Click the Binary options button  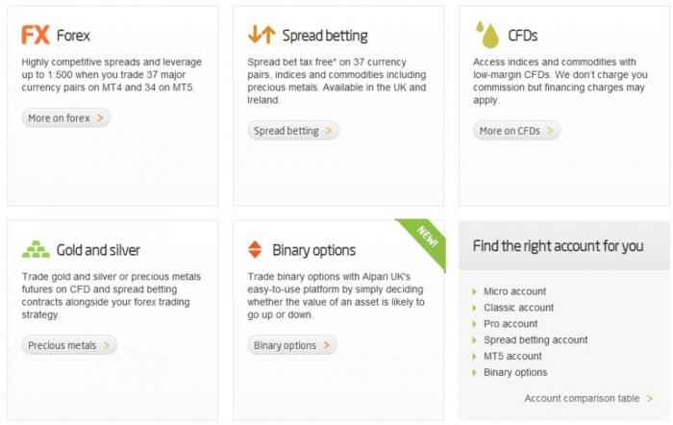291,345
